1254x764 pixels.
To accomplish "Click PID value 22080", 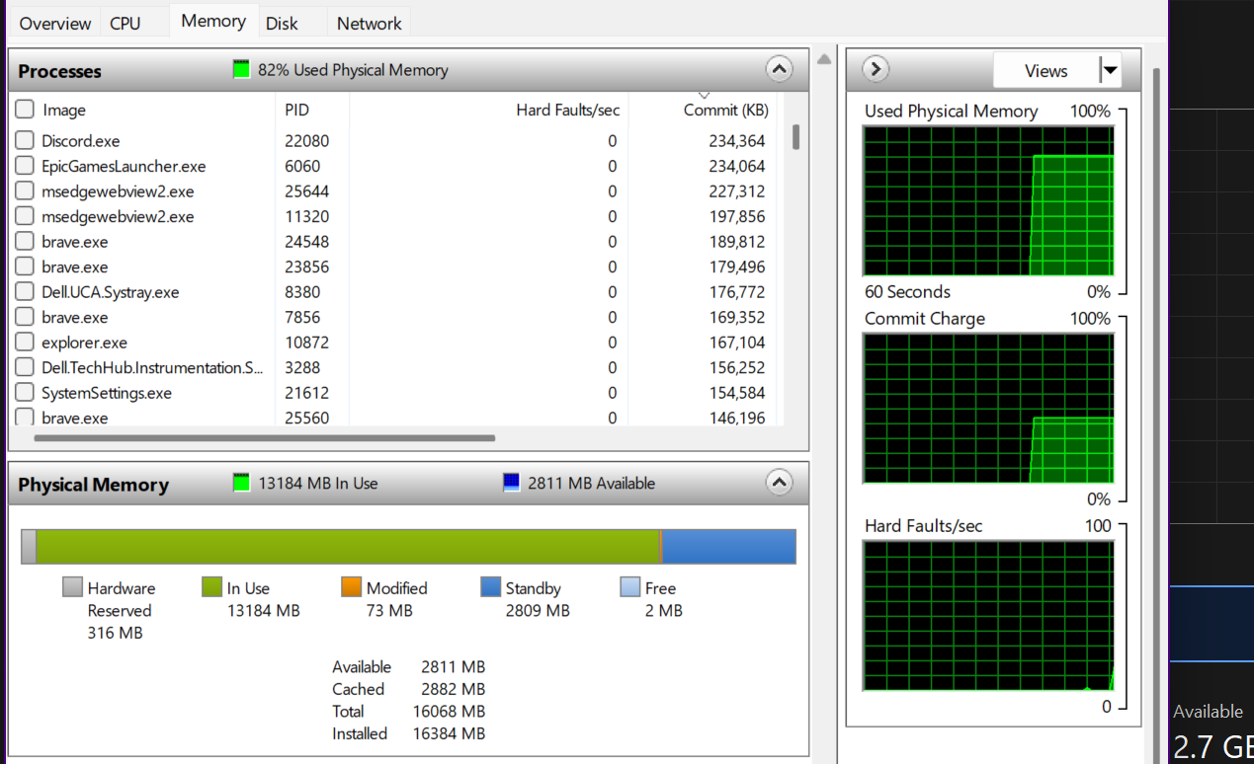I will click(306, 141).
